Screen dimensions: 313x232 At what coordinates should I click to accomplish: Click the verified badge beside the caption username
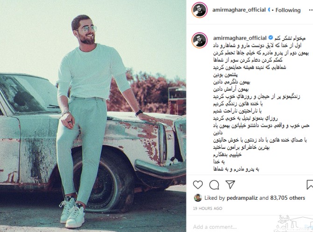(x=270, y=37)
